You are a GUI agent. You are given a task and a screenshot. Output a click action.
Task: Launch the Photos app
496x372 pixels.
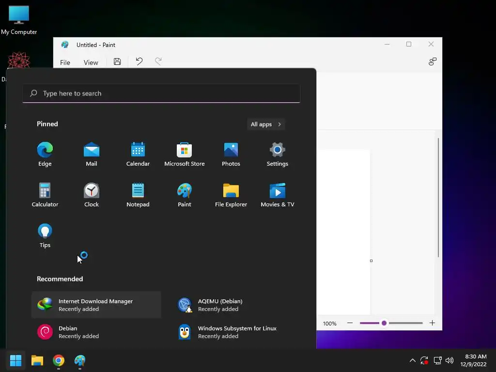click(231, 155)
